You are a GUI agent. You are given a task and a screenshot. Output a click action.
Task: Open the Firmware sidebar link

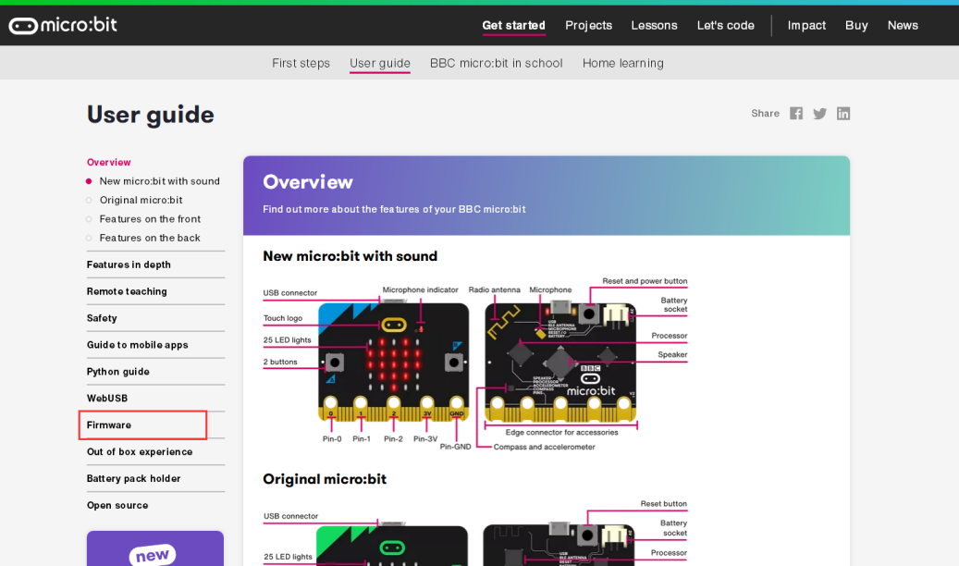point(109,425)
